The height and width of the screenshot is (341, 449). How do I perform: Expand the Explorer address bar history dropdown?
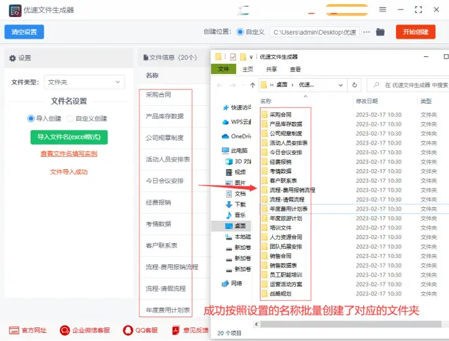(341, 85)
